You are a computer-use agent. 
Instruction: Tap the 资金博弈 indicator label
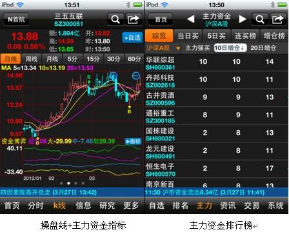[x=14, y=141]
